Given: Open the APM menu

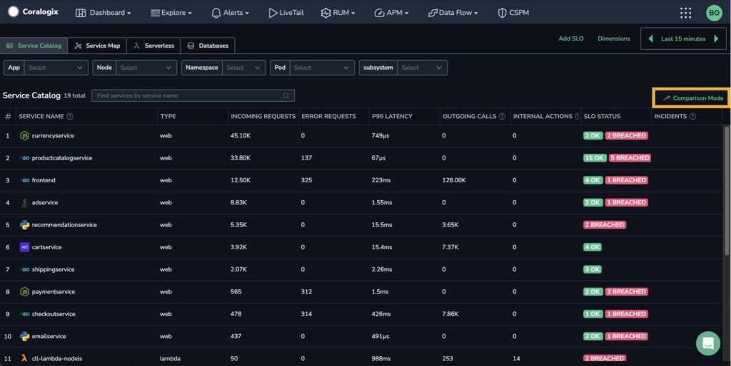Looking at the screenshot, I should pyautogui.click(x=391, y=13).
